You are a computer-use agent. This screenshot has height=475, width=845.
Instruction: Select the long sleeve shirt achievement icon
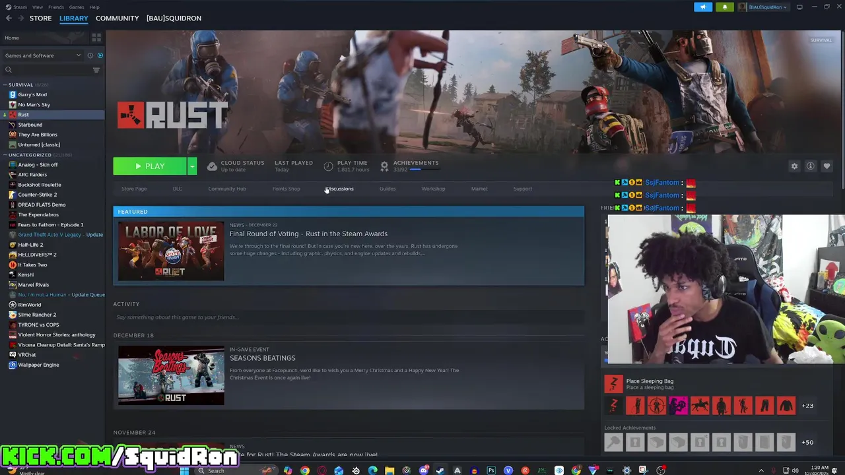(786, 406)
